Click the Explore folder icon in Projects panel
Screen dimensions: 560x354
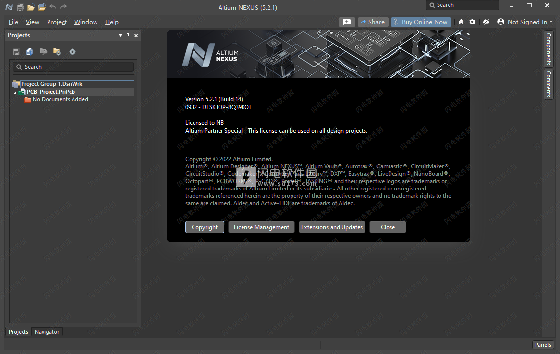(57, 52)
